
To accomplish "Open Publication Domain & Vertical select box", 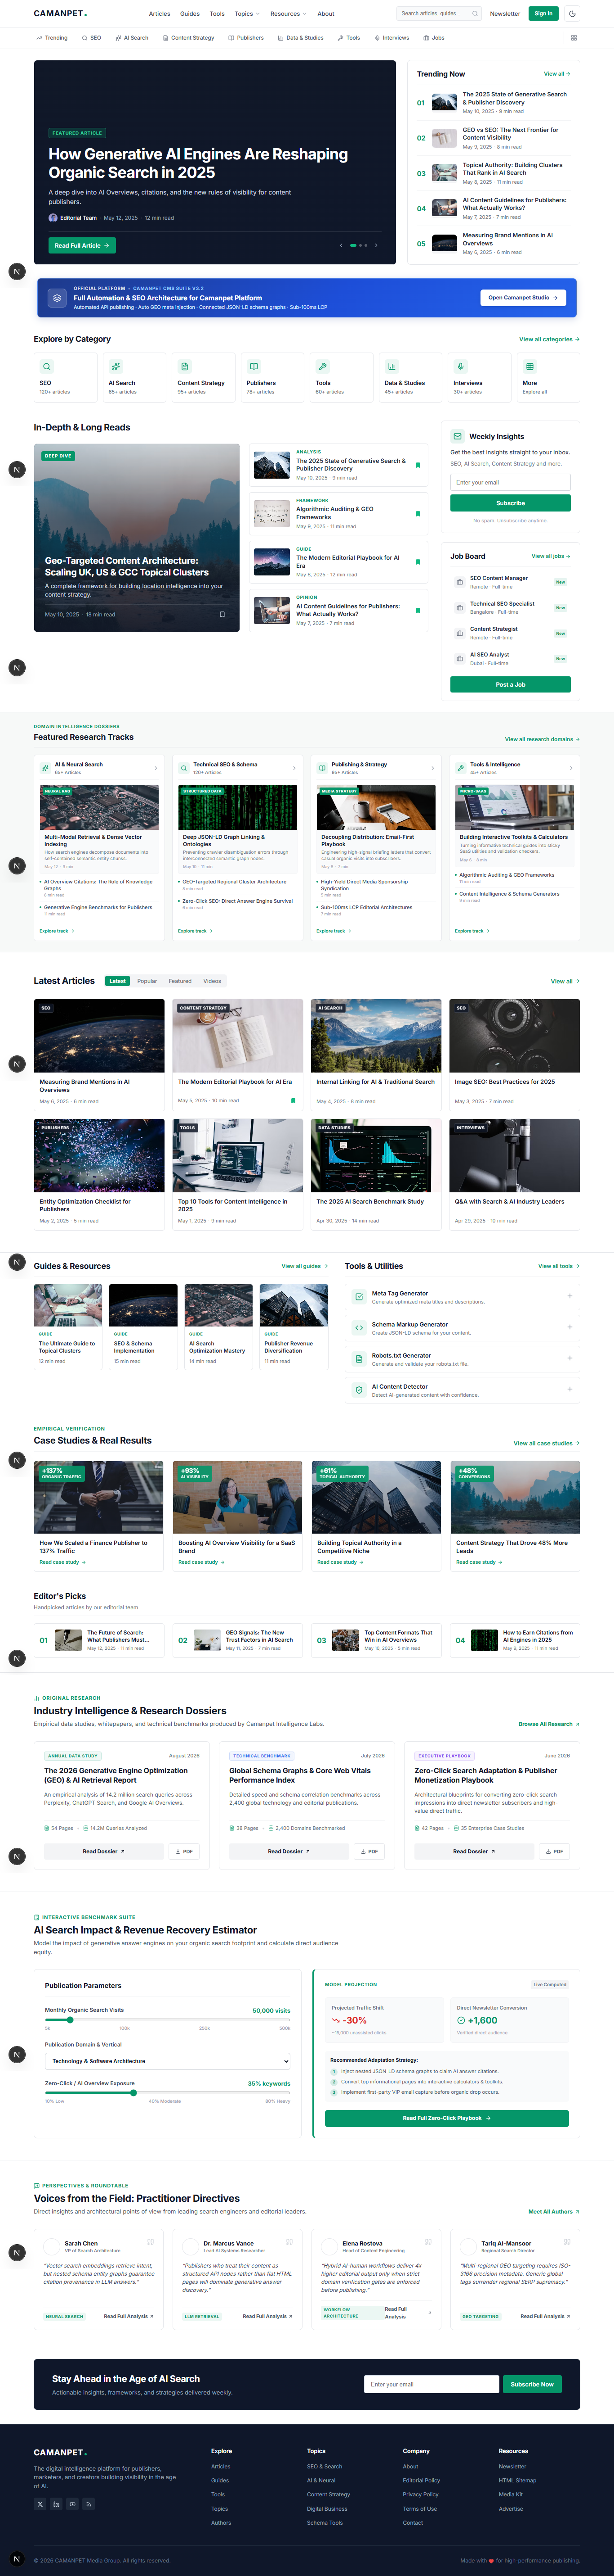I will click(x=168, y=2061).
